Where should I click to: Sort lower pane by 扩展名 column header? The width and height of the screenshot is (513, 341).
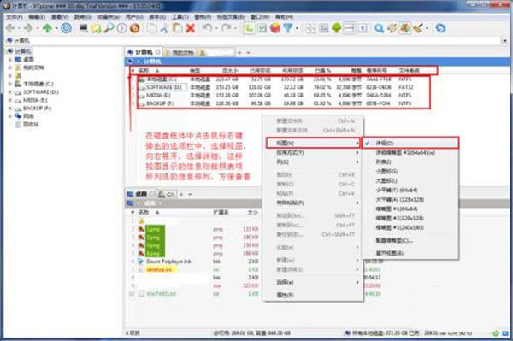[221, 213]
